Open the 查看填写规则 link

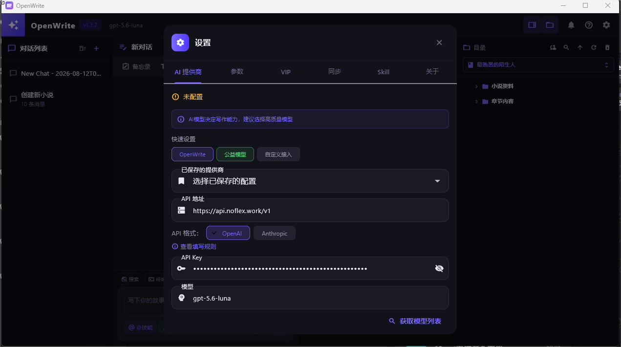point(194,247)
